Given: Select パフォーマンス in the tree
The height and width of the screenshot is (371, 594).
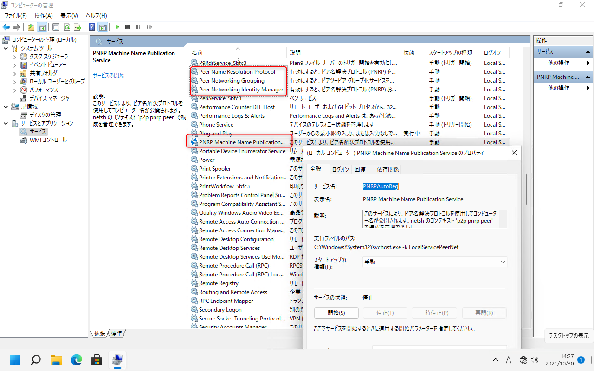Looking at the screenshot, I should 44,90.
